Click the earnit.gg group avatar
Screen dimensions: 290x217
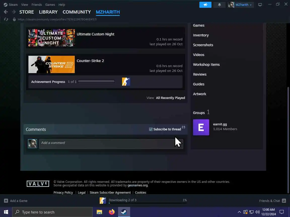coord(201,127)
